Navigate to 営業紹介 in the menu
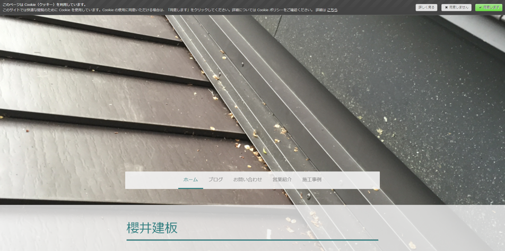The height and width of the screenshot is (251, 505). coord(282,180)
